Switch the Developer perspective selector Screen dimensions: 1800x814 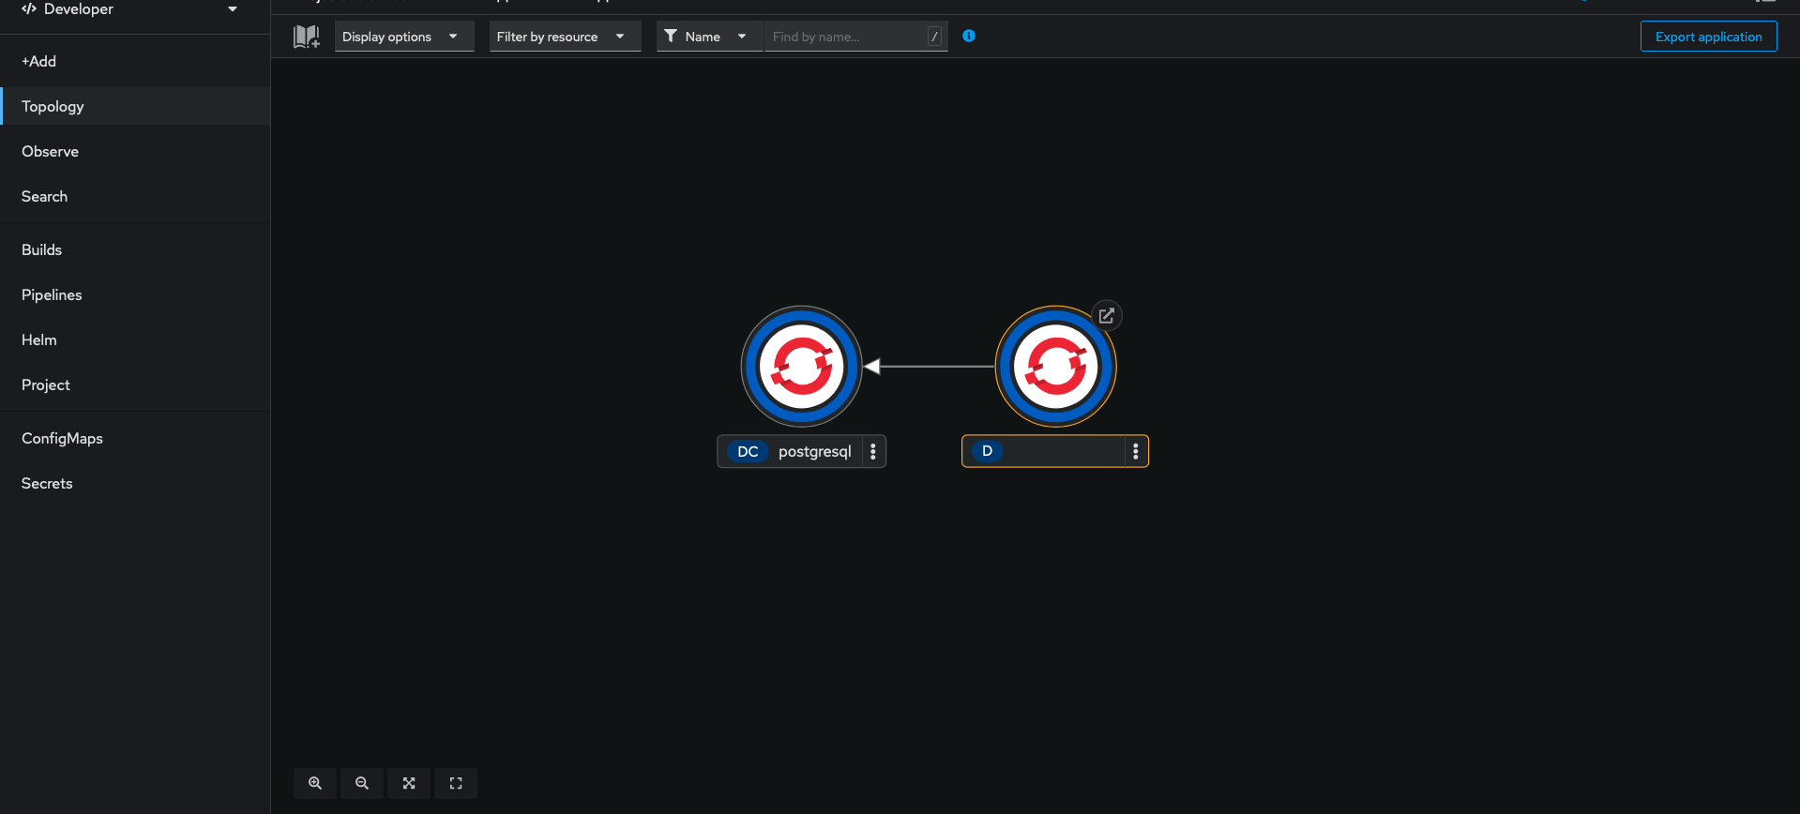pos(131,9)
